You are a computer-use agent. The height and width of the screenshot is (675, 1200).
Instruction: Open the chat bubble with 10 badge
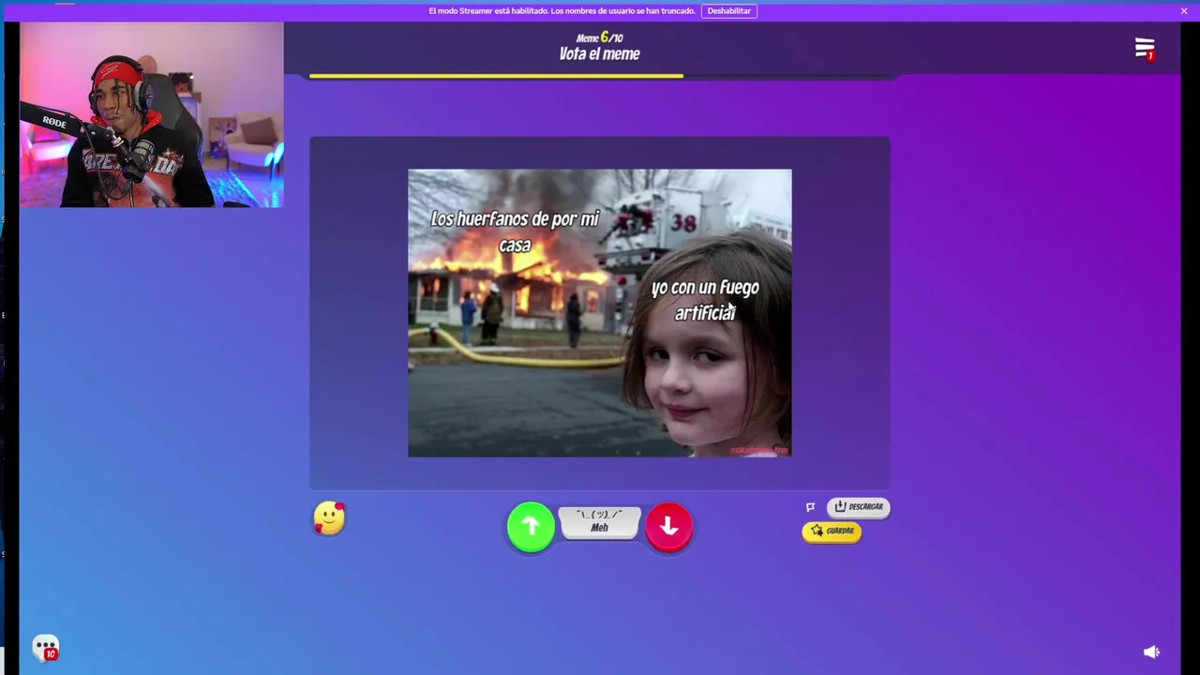pos(46,648)
